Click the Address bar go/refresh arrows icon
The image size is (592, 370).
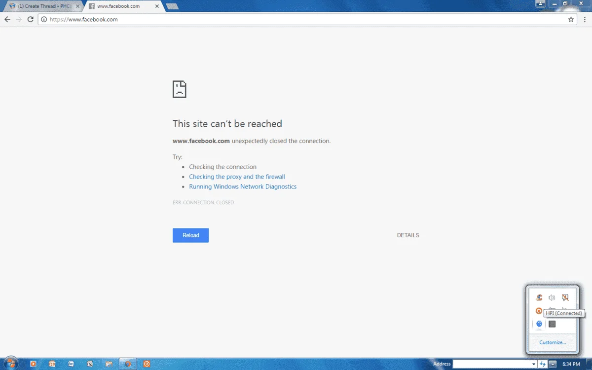pyautogui.click(x=543, y=364)
